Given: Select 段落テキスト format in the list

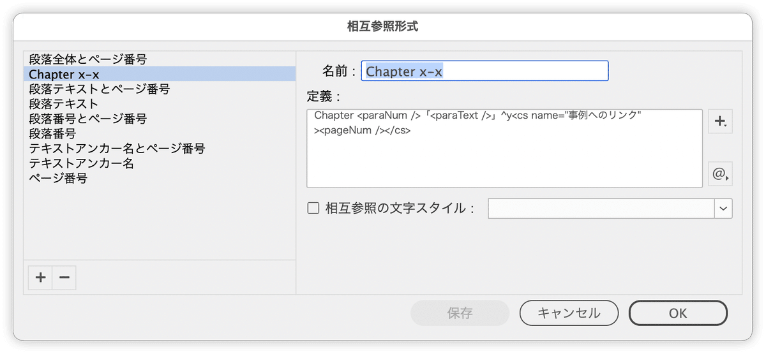Looking at the screenshot, I should click(x=64, y=104).
